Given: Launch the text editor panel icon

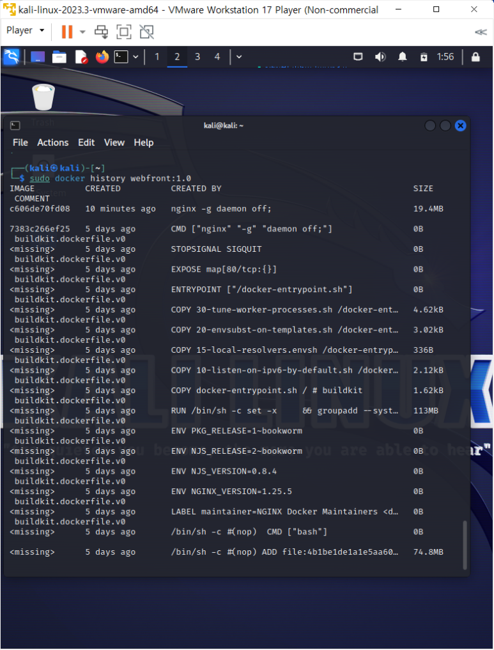Looking at the screenshot, I should (x=81, y=57).
